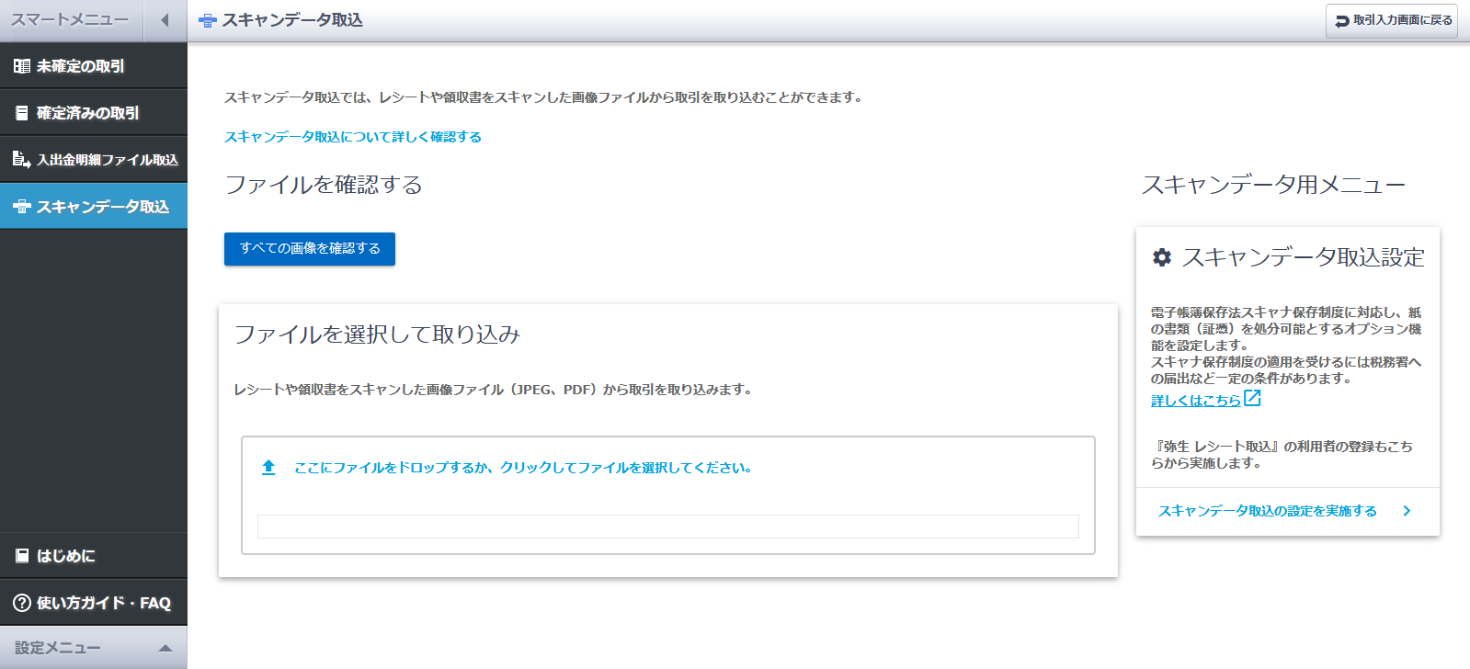Click the external link icon beside 詳しくはこちら
Viewport: 1470px width, 669px height.
[1252, 399]
